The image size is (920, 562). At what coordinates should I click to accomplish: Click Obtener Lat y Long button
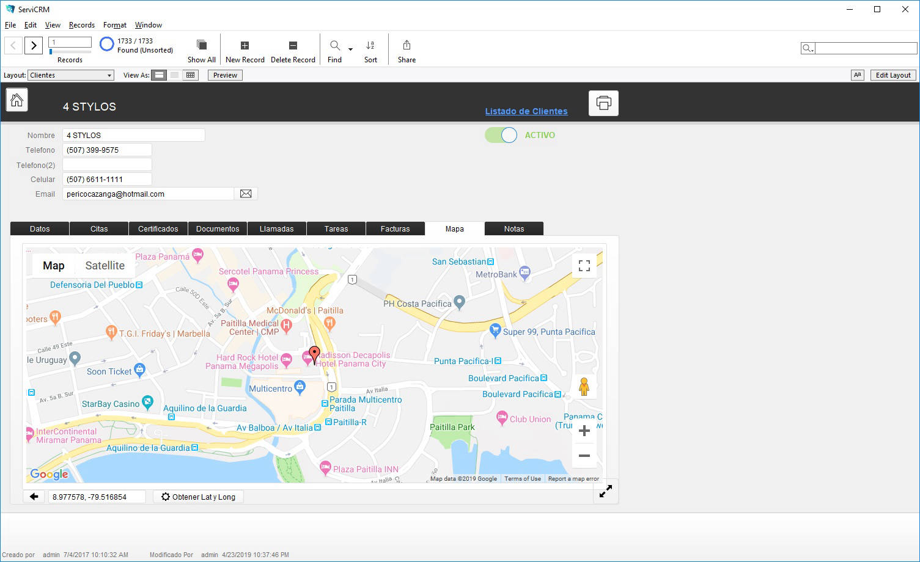tap(198, 497)
